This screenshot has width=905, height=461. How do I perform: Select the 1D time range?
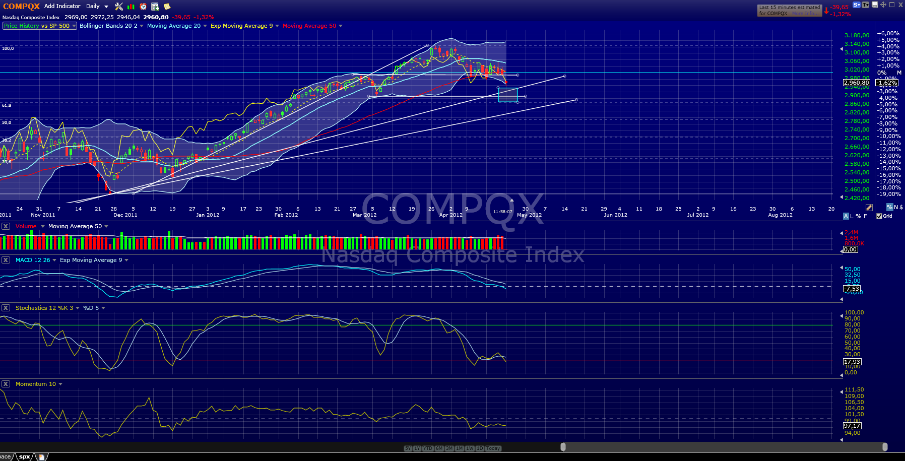coord(480,448)
